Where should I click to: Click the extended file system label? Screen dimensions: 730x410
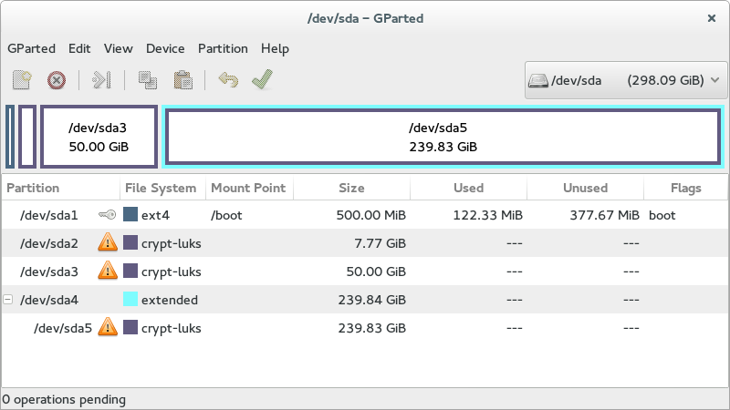pyautogui.click(x=170, y=300)
